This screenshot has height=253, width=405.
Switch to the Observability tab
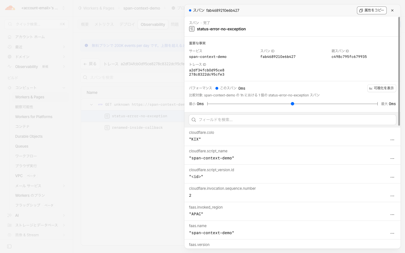tap(153, 24)
